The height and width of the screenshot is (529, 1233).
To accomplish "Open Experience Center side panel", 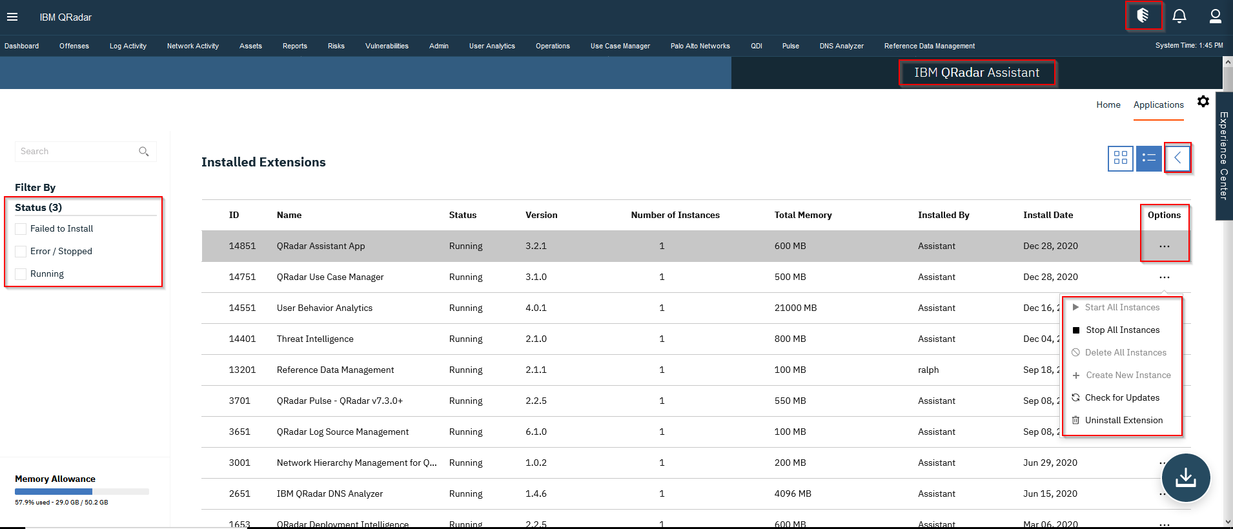I will [x=1224, y=156].
